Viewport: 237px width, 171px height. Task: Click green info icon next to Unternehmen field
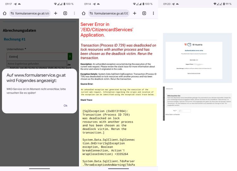pyautogui.click(x=70, y=56)
